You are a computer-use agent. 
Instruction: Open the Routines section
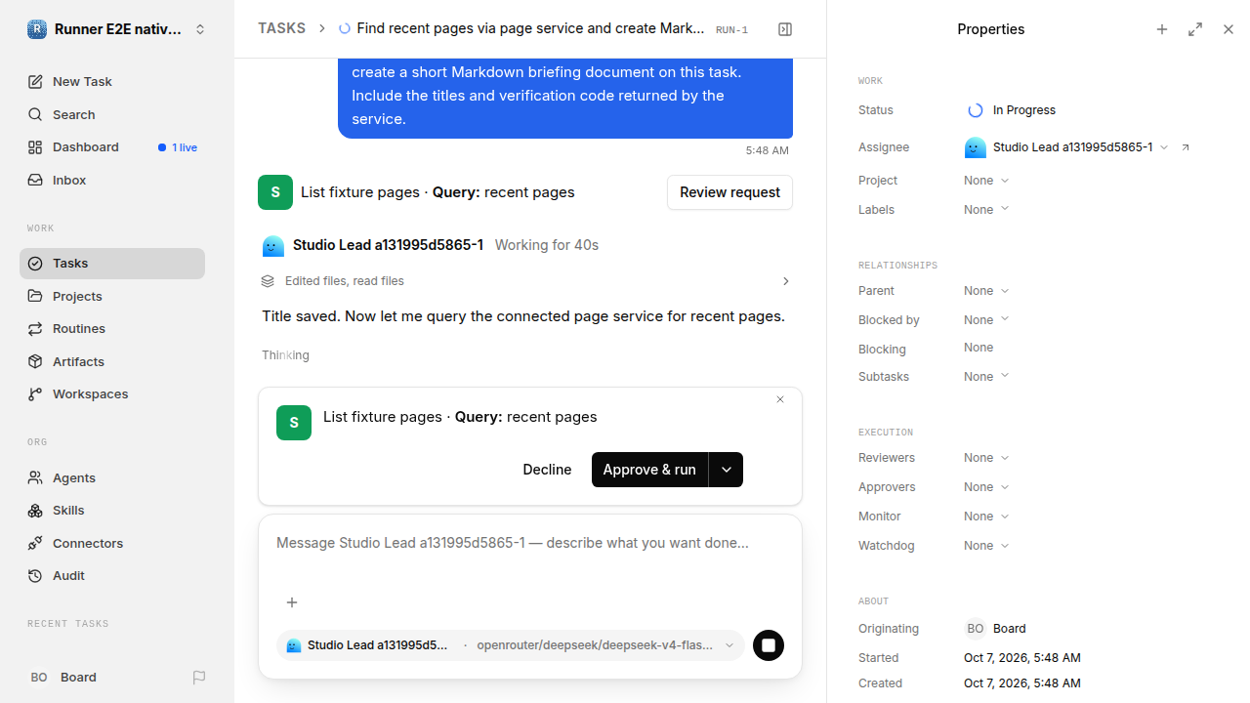point(112,329)
